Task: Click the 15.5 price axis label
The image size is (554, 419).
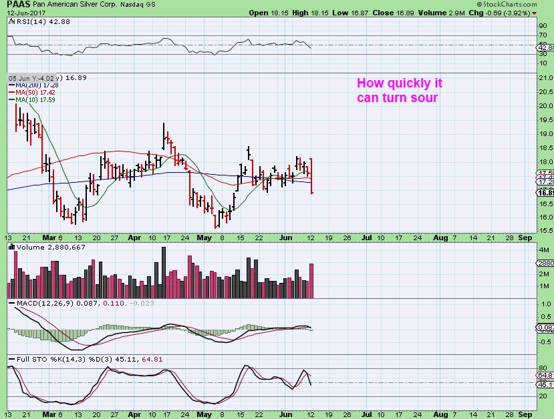Action: click(x=546, y=231)
